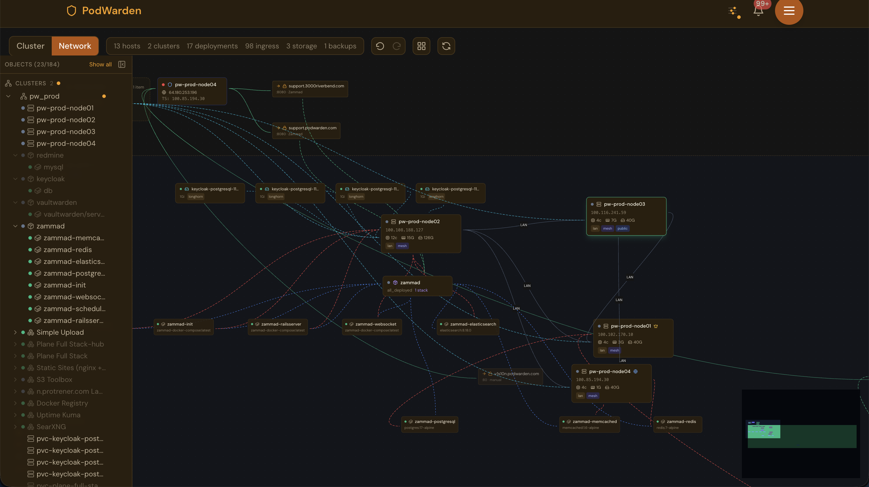Screen dimensions: 869x487
Task: Collapse the objects sidebar panel icon
Action: (122, 64)
